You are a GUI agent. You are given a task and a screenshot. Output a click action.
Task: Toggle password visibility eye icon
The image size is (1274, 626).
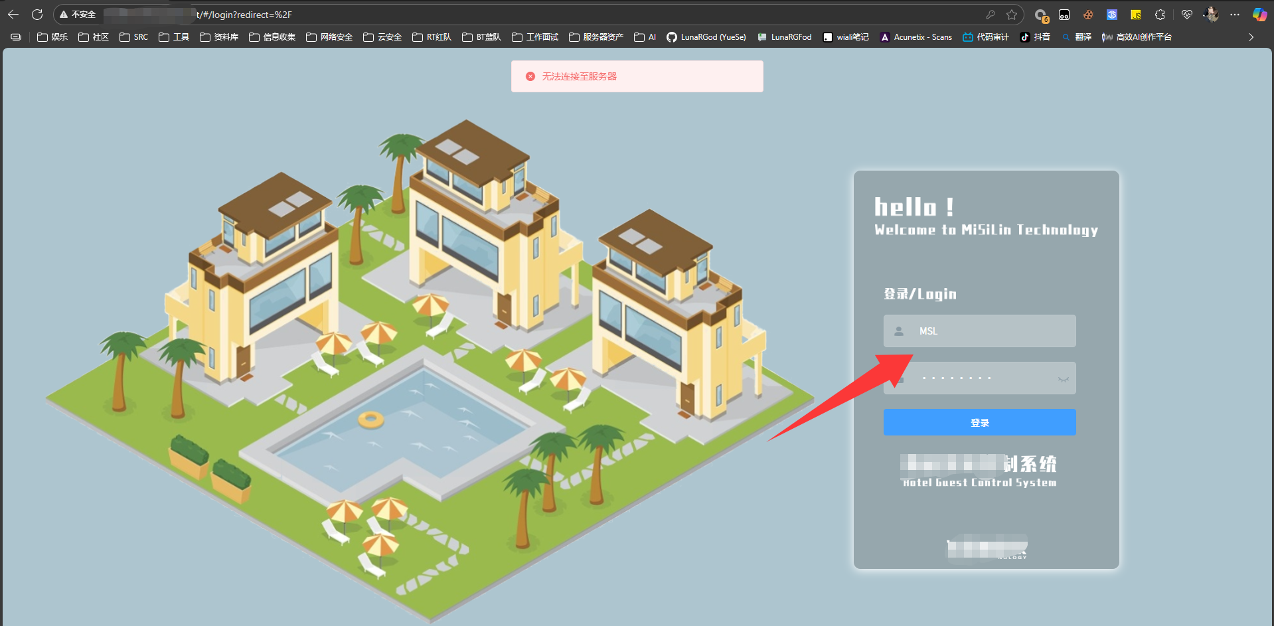[1063, 379]
